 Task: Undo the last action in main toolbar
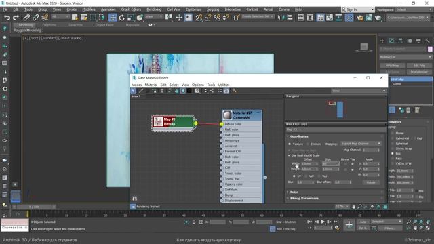7,18
